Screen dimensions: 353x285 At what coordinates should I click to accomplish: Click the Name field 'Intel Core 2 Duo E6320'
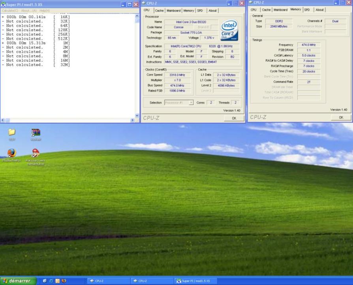pyautogui.click(x=191, y=22)
